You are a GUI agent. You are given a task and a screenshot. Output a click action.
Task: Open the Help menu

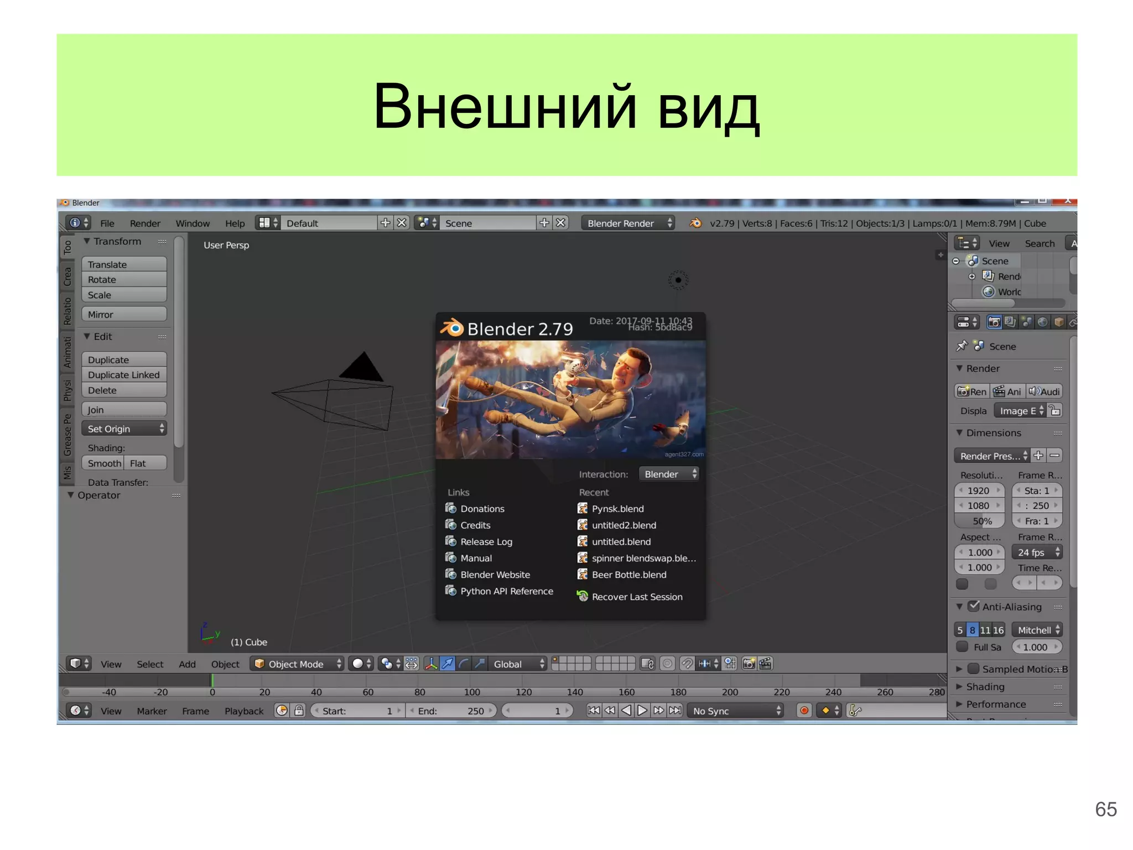235,223
